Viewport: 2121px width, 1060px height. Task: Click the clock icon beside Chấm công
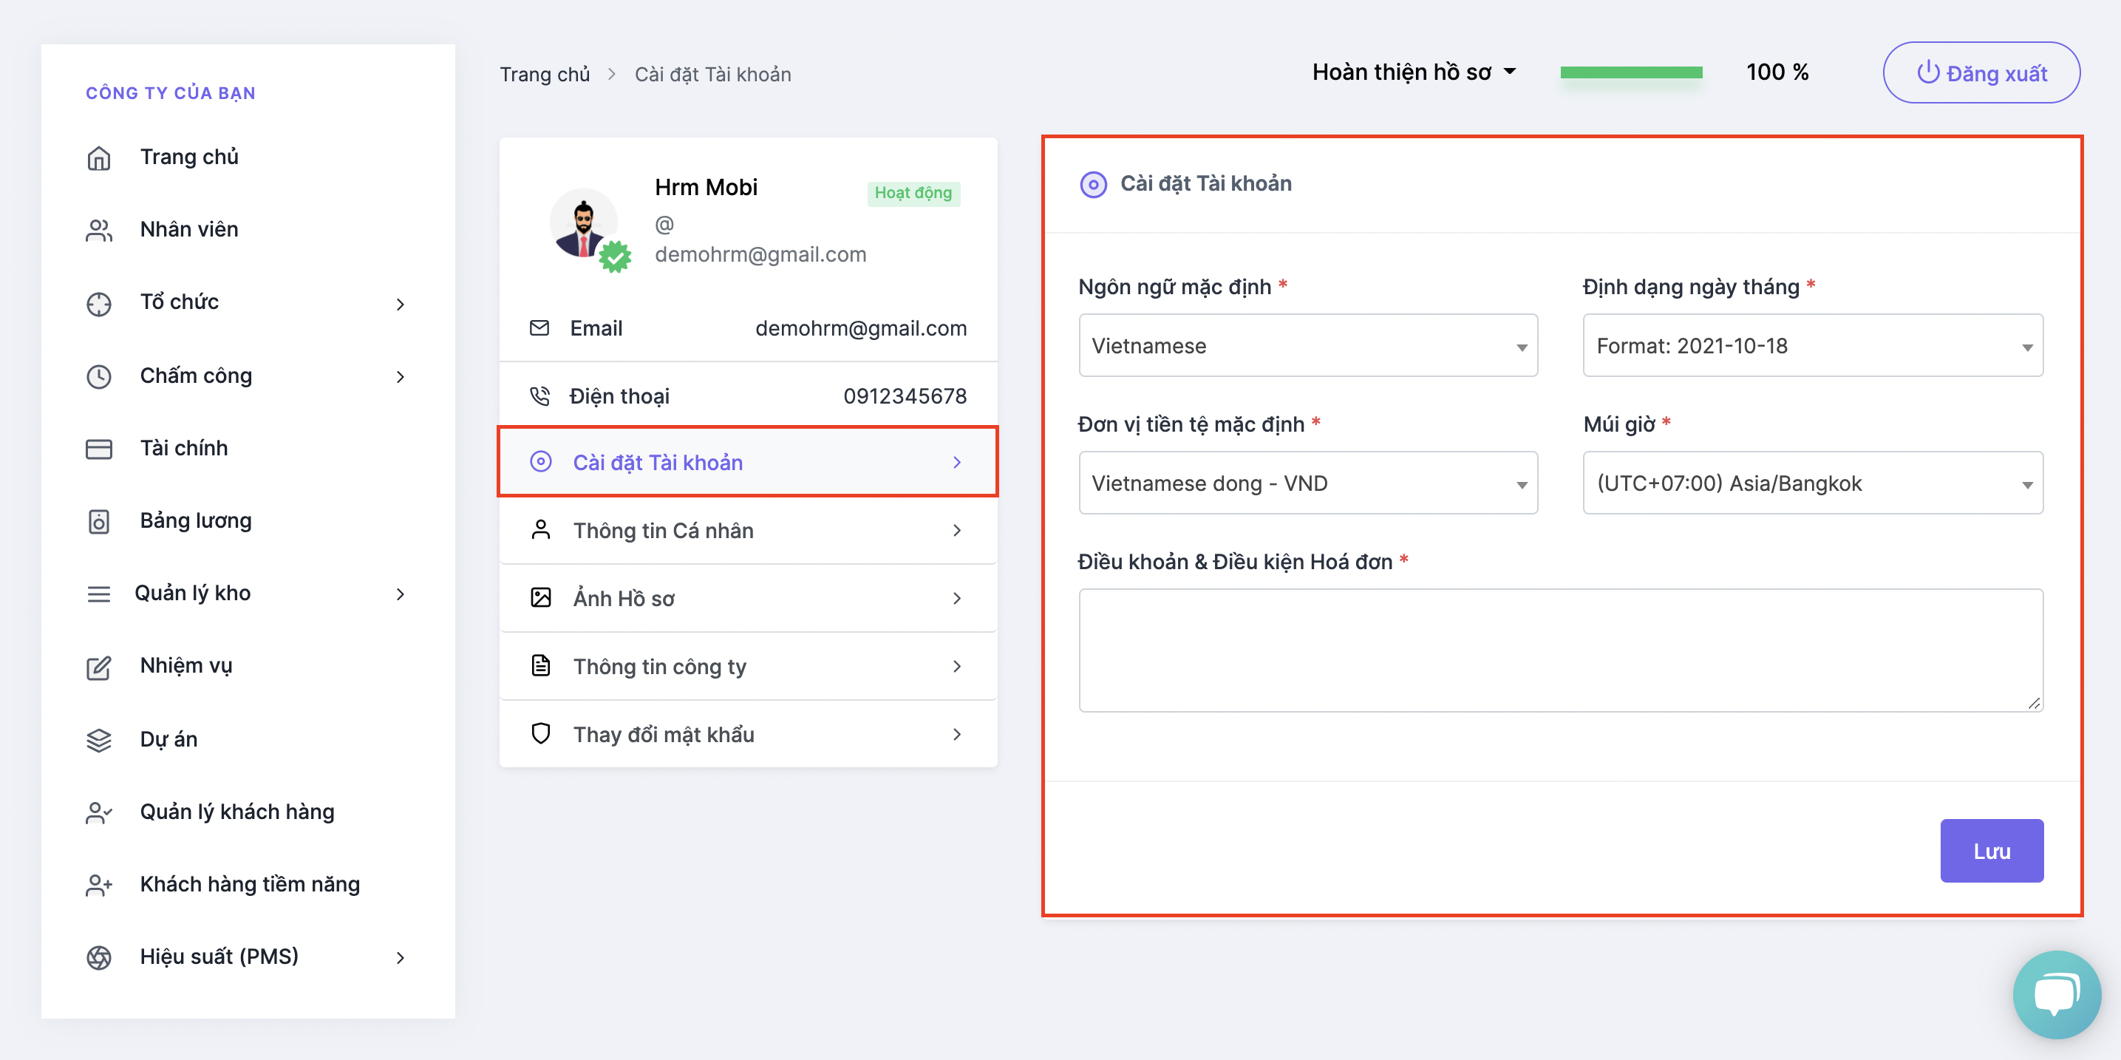[x=99, y=376]
